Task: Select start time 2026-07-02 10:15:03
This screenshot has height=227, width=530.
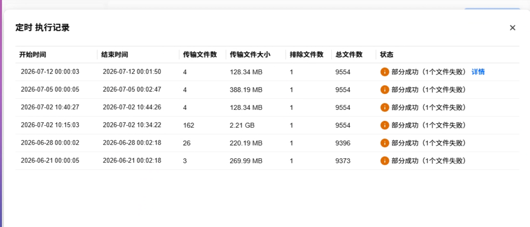Action: pos(50,125)
